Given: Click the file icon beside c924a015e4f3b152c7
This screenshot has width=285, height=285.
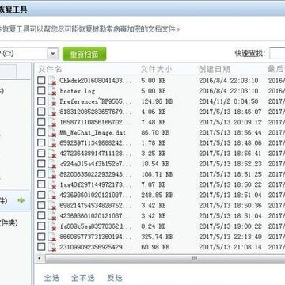Looking at the screenshot, I should [52, 164].
